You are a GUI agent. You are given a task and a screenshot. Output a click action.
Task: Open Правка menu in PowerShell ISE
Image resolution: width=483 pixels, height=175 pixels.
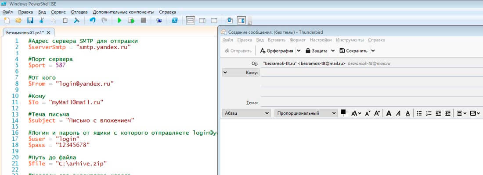coord(25,12)
